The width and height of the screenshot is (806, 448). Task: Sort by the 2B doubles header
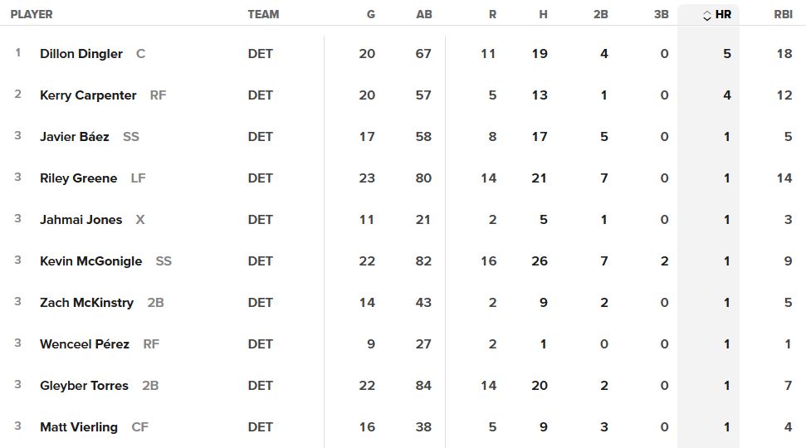[600, 14]
